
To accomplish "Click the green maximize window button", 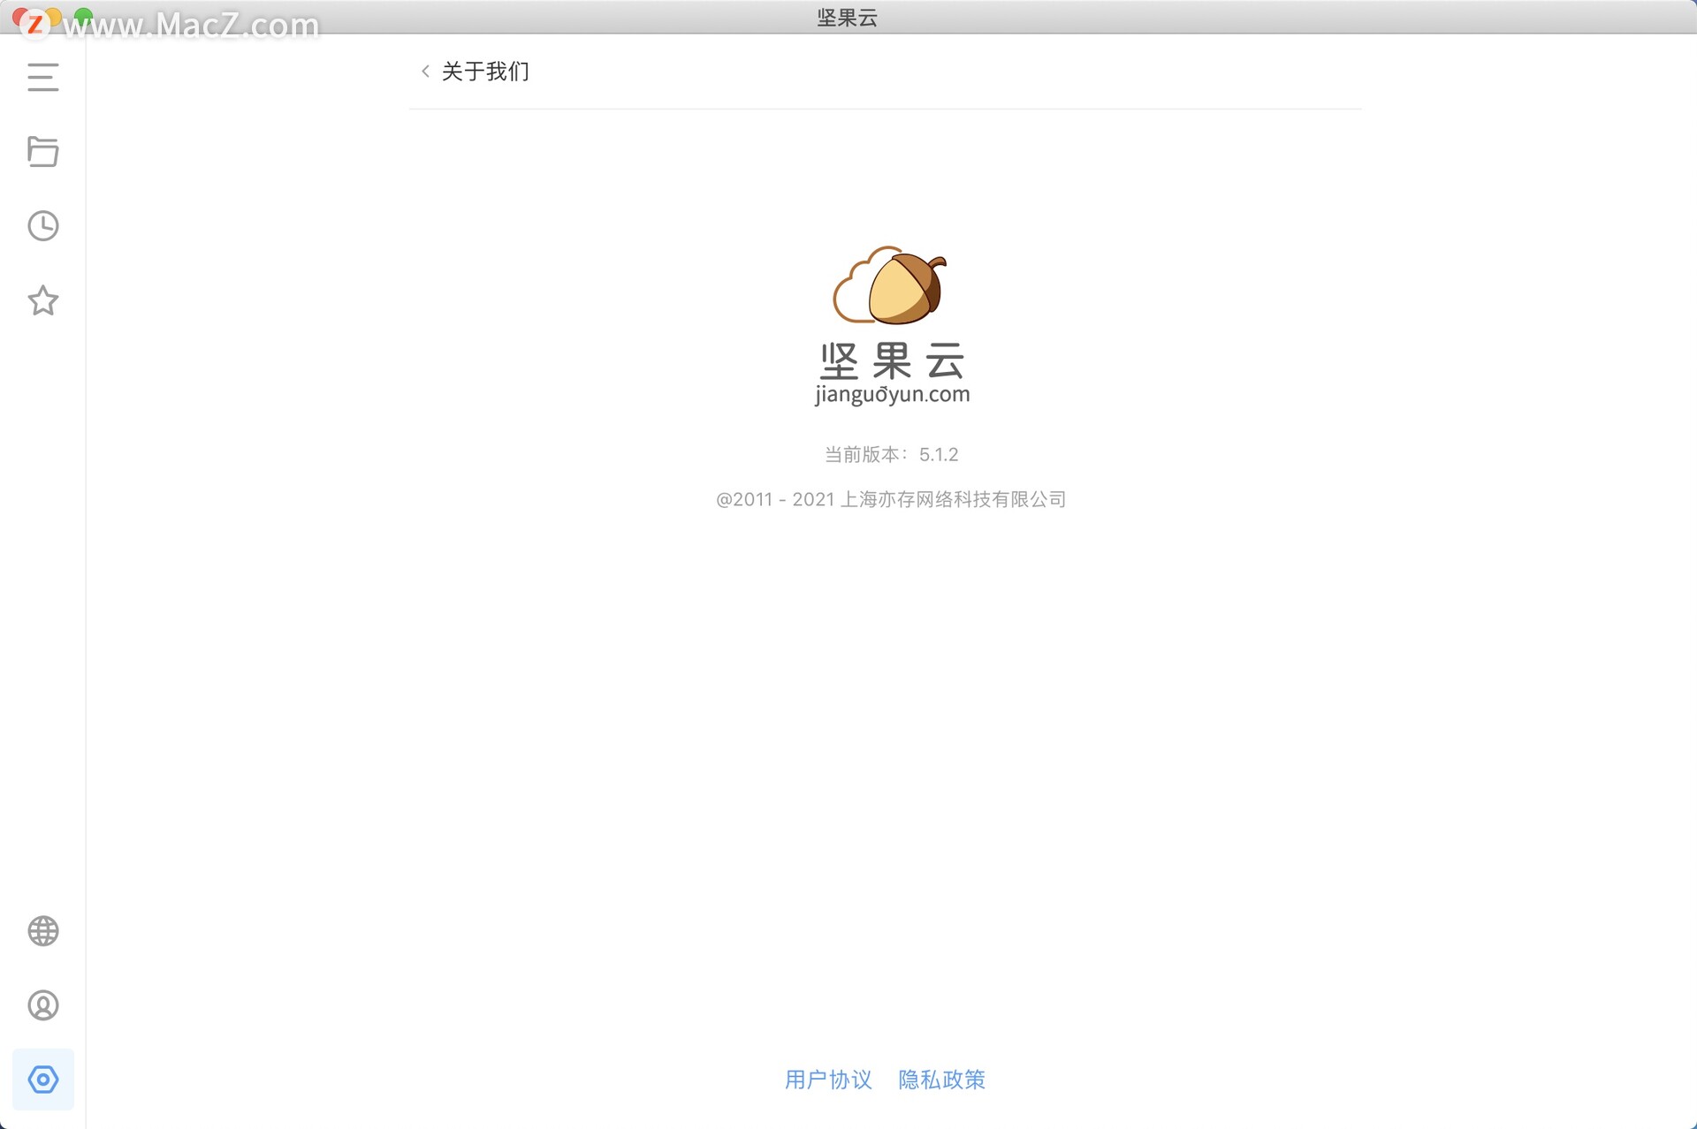I will pos(84,16).
